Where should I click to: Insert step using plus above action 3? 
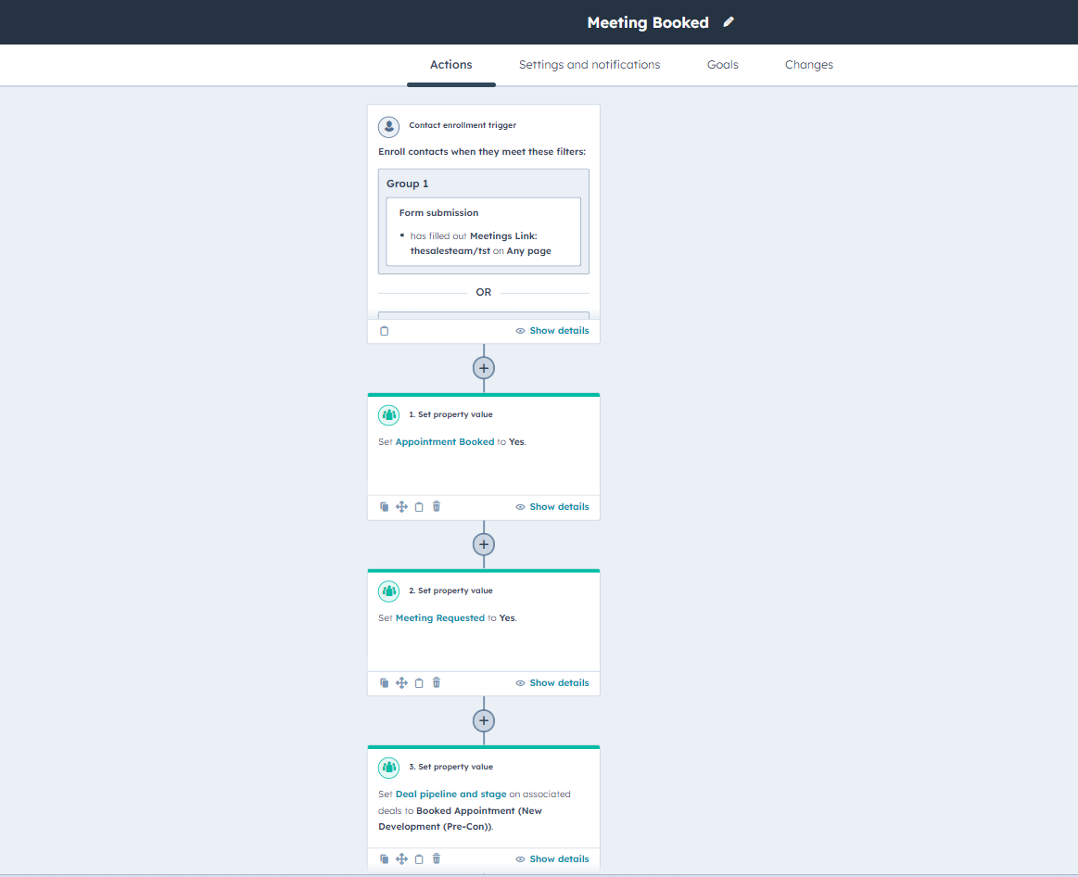[483, 720]
